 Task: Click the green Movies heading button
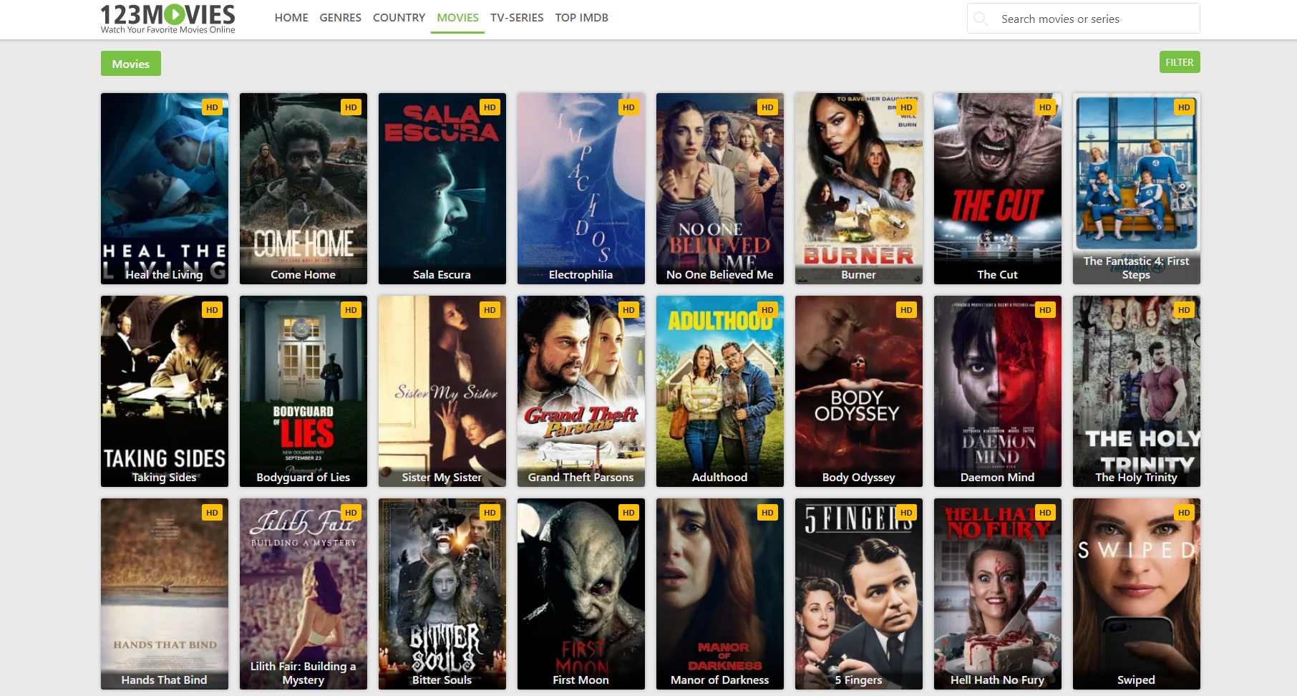[x=131, y=64]
